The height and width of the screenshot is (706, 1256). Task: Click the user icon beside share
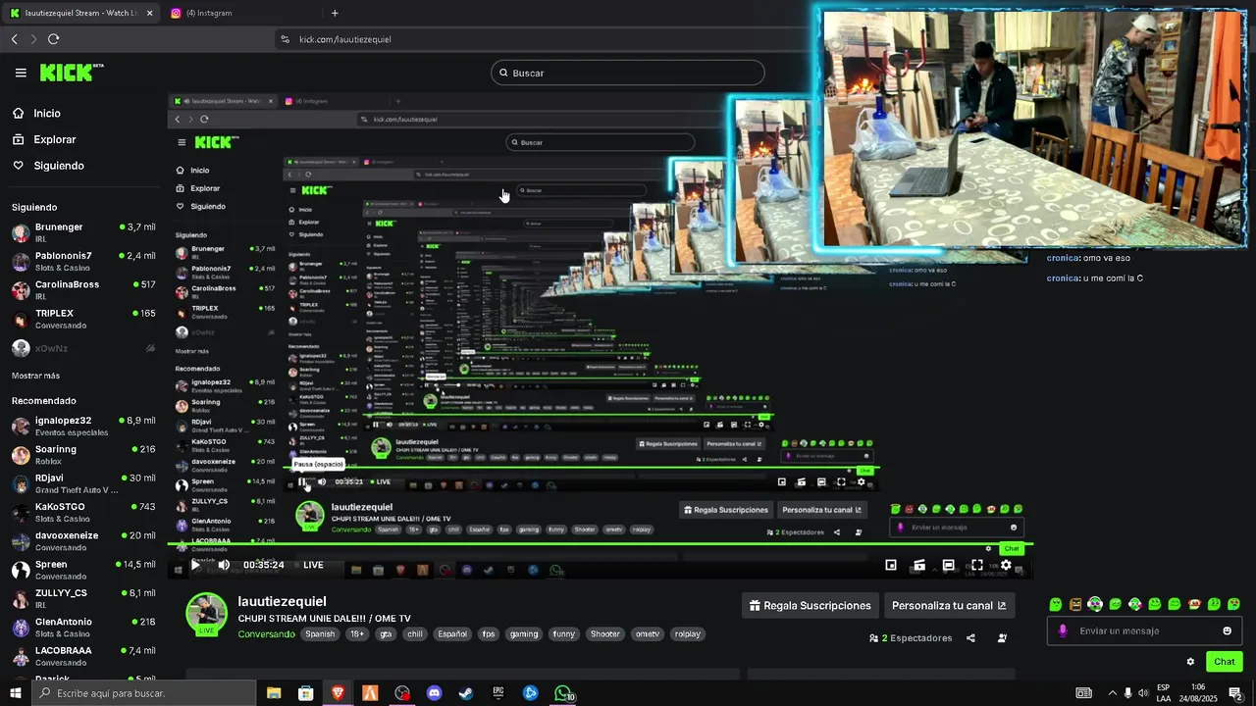pyautogui.click(x=1002, y=638)
